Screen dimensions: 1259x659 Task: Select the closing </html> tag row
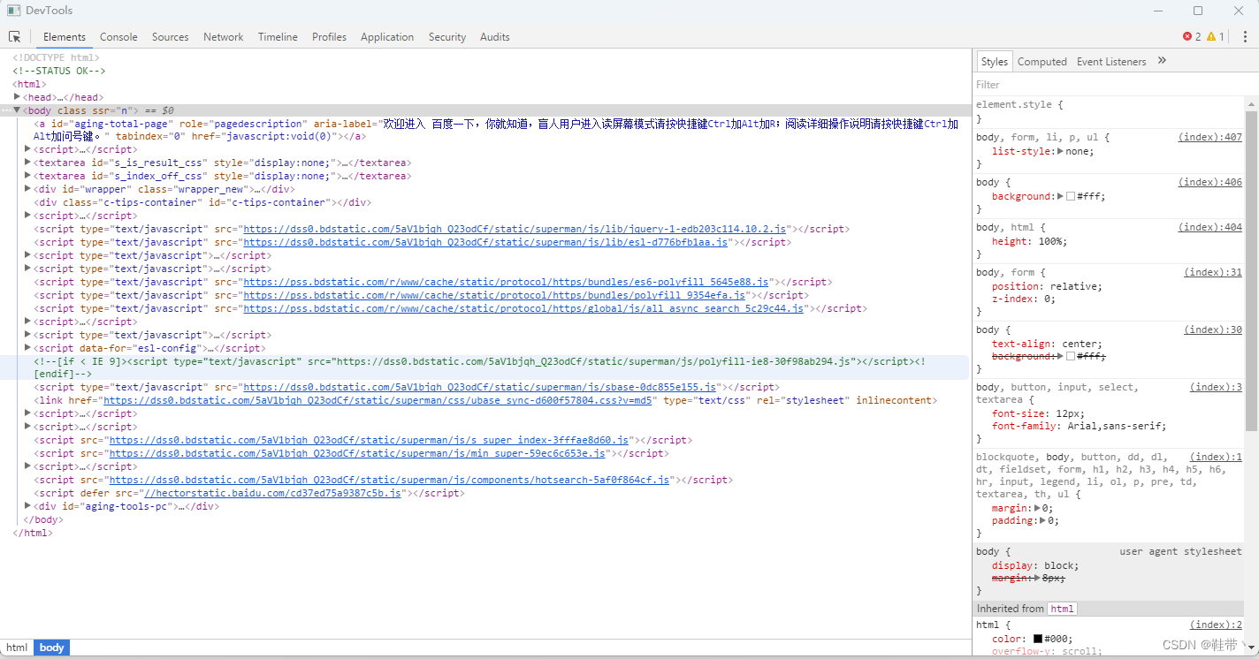click(485, 533)
